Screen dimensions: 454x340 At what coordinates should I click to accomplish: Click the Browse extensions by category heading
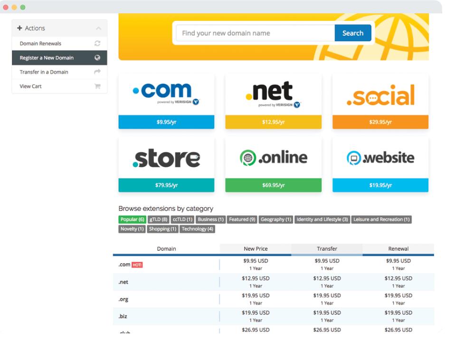tap(166, 209)
